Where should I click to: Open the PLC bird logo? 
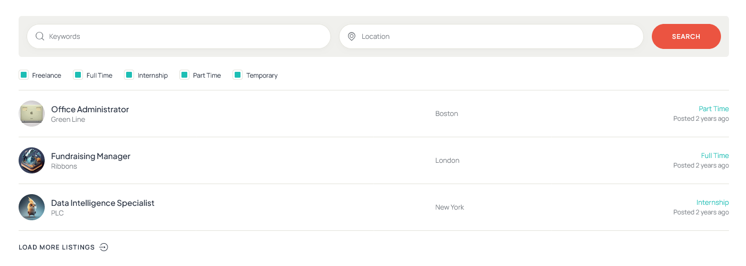tap(31, 207)
